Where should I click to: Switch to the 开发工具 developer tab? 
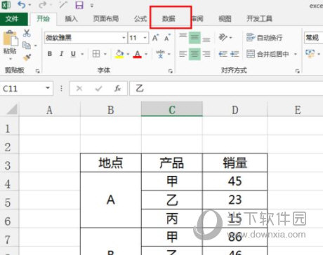pyautogui.click(x=260, y=19)
